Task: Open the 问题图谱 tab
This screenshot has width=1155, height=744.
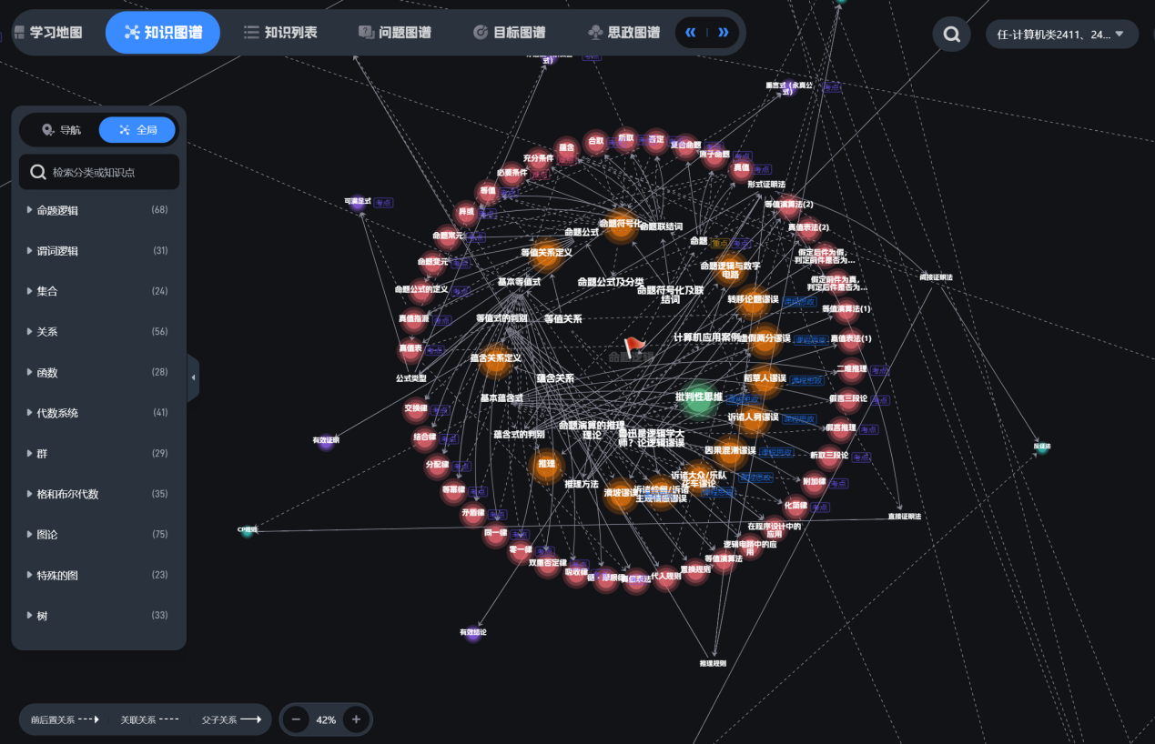Action: pos(395,33)
